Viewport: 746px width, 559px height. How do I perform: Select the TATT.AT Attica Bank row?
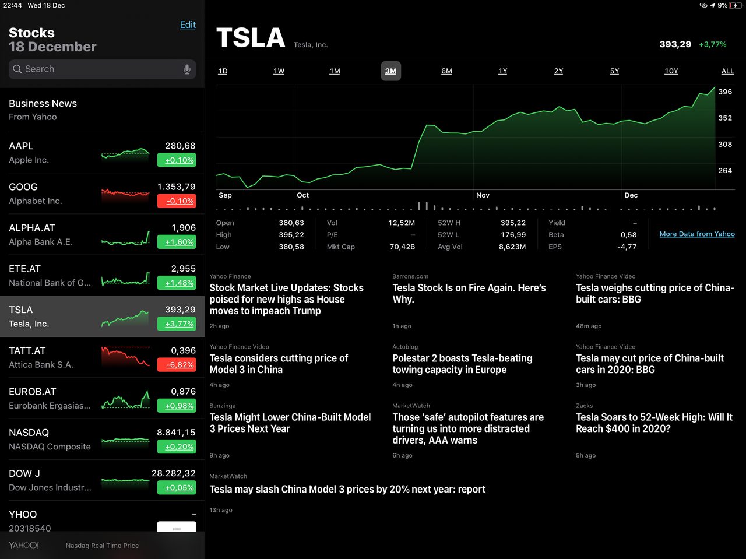point(102,357)
